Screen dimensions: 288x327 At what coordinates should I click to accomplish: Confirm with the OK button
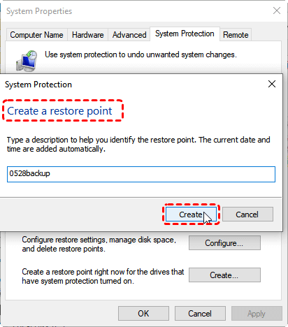point(143,314)
